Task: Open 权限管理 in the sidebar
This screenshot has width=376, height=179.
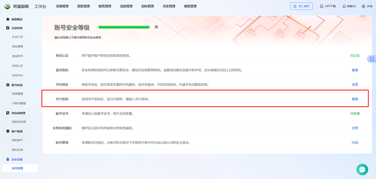Action: point(17,94)
